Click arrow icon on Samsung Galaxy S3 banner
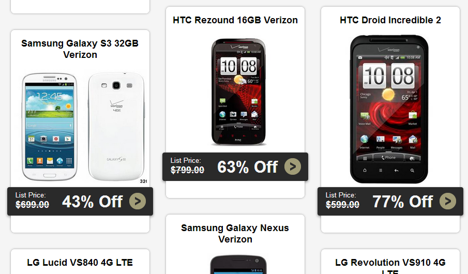Screen dimensions: 468x274 click(x=138, y=201)
